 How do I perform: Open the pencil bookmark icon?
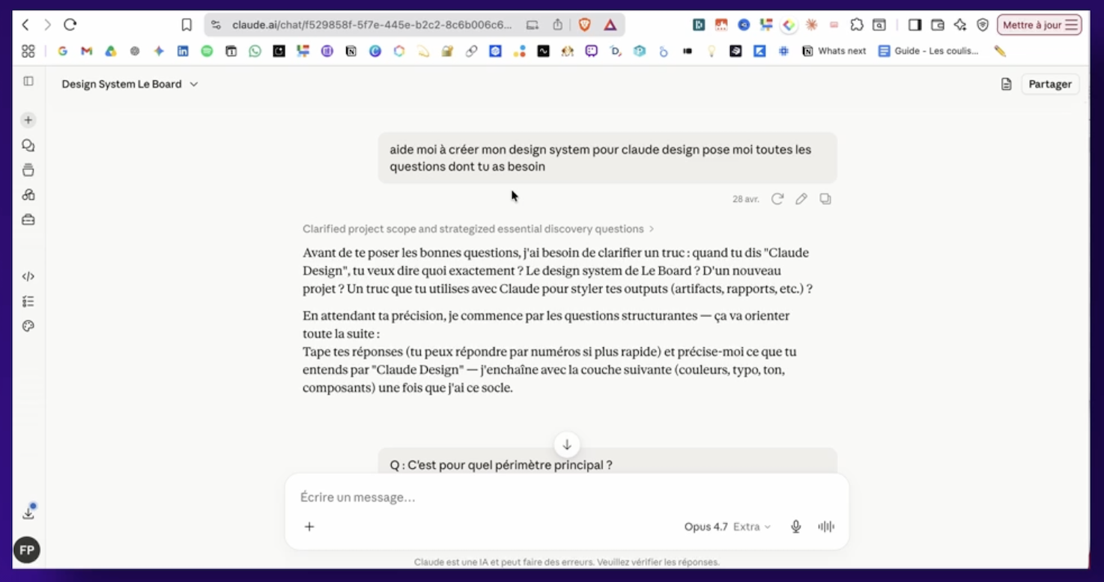1000,51
